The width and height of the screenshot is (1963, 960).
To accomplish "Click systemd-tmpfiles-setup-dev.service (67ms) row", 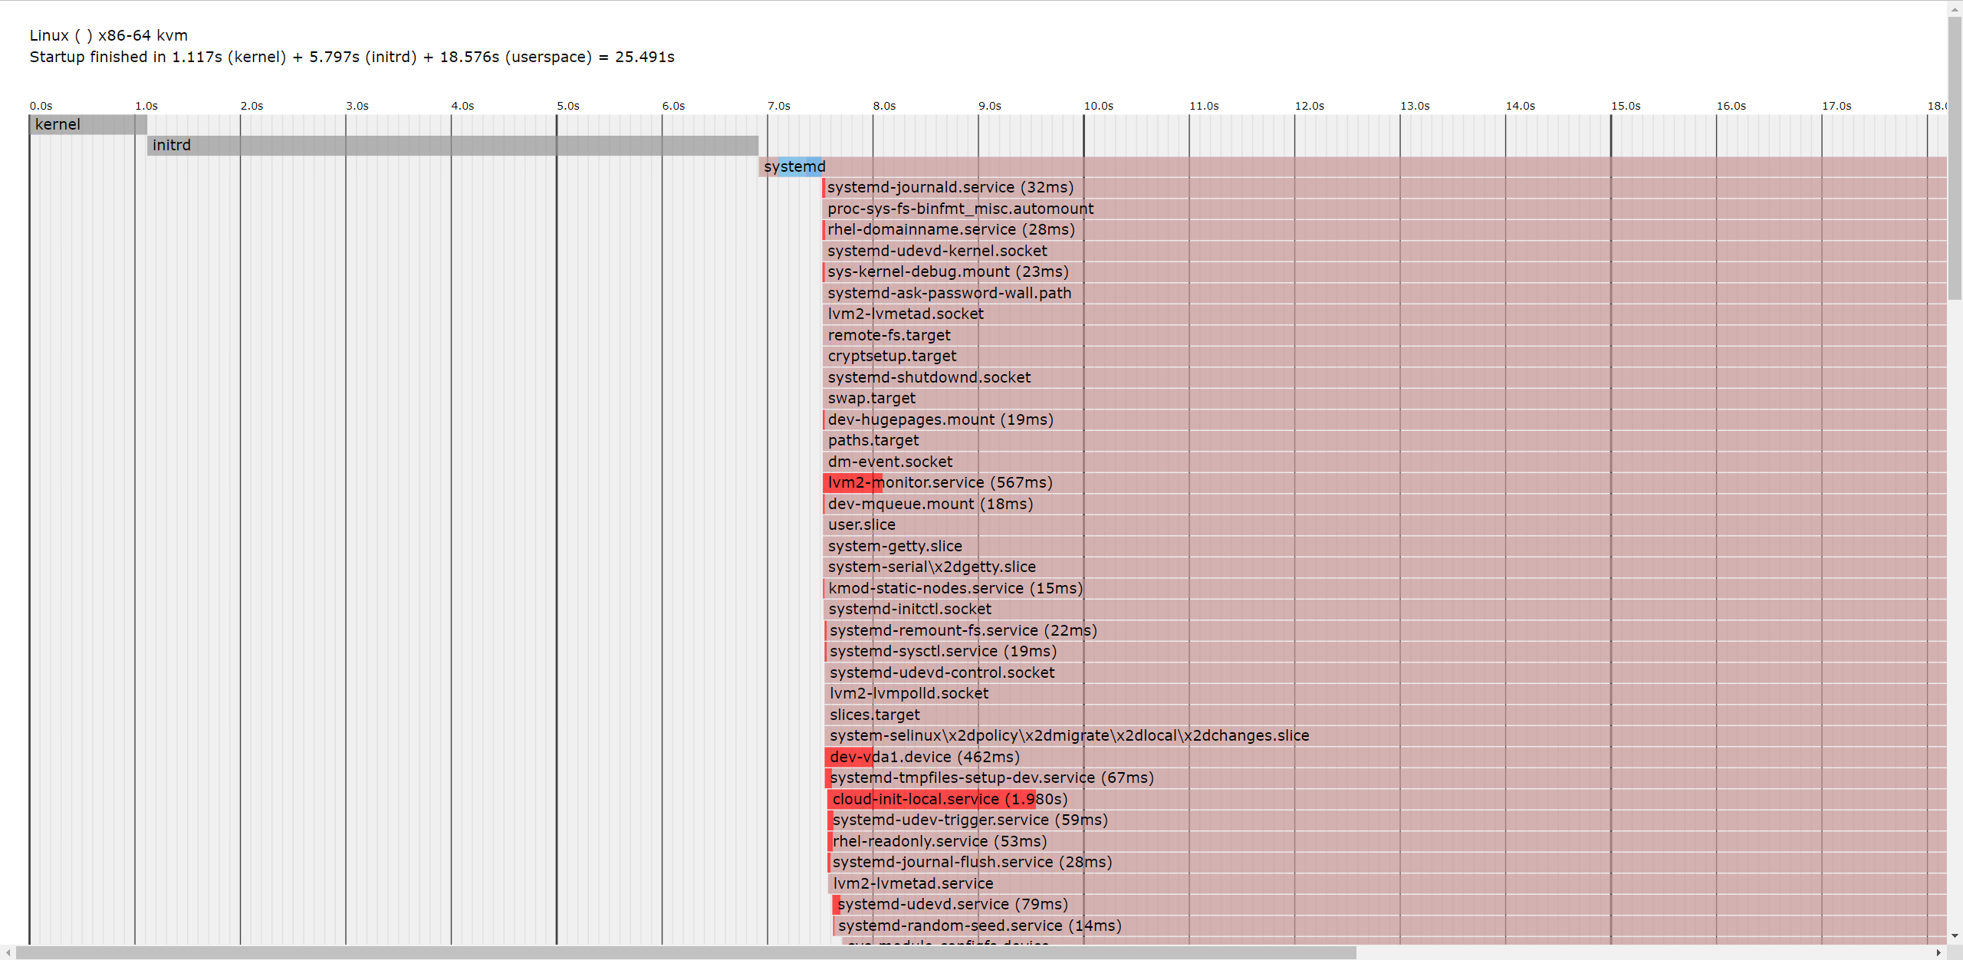I will (991, 778).
